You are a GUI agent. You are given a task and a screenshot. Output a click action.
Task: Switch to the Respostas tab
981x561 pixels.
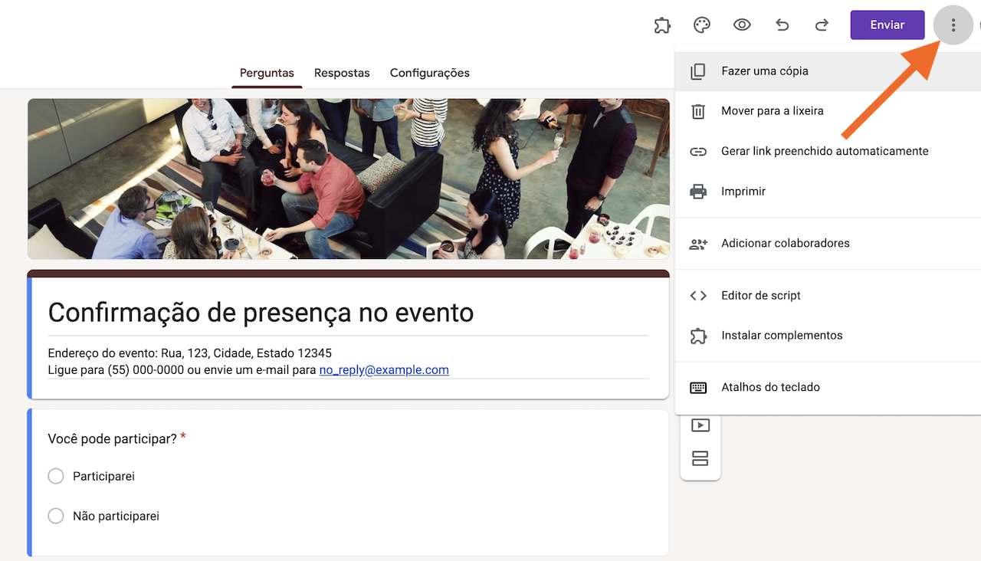click(342, 73)
